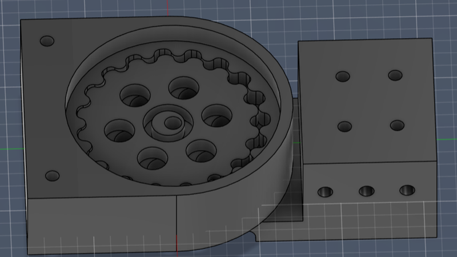Select top-right hole on the right block's top face

[x=395, y=75]
